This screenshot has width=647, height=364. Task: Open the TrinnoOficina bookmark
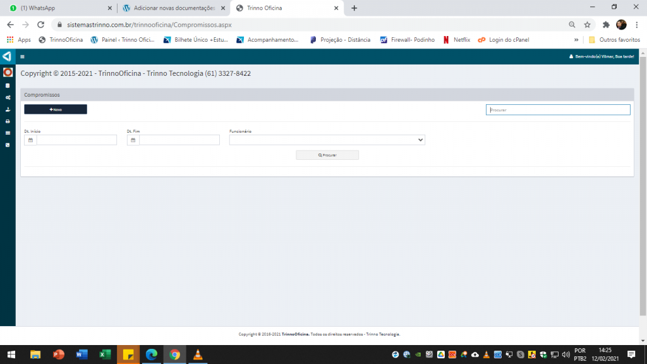(61, 40)
